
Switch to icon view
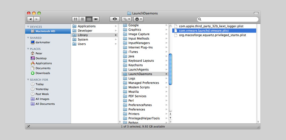click(75, 19)
